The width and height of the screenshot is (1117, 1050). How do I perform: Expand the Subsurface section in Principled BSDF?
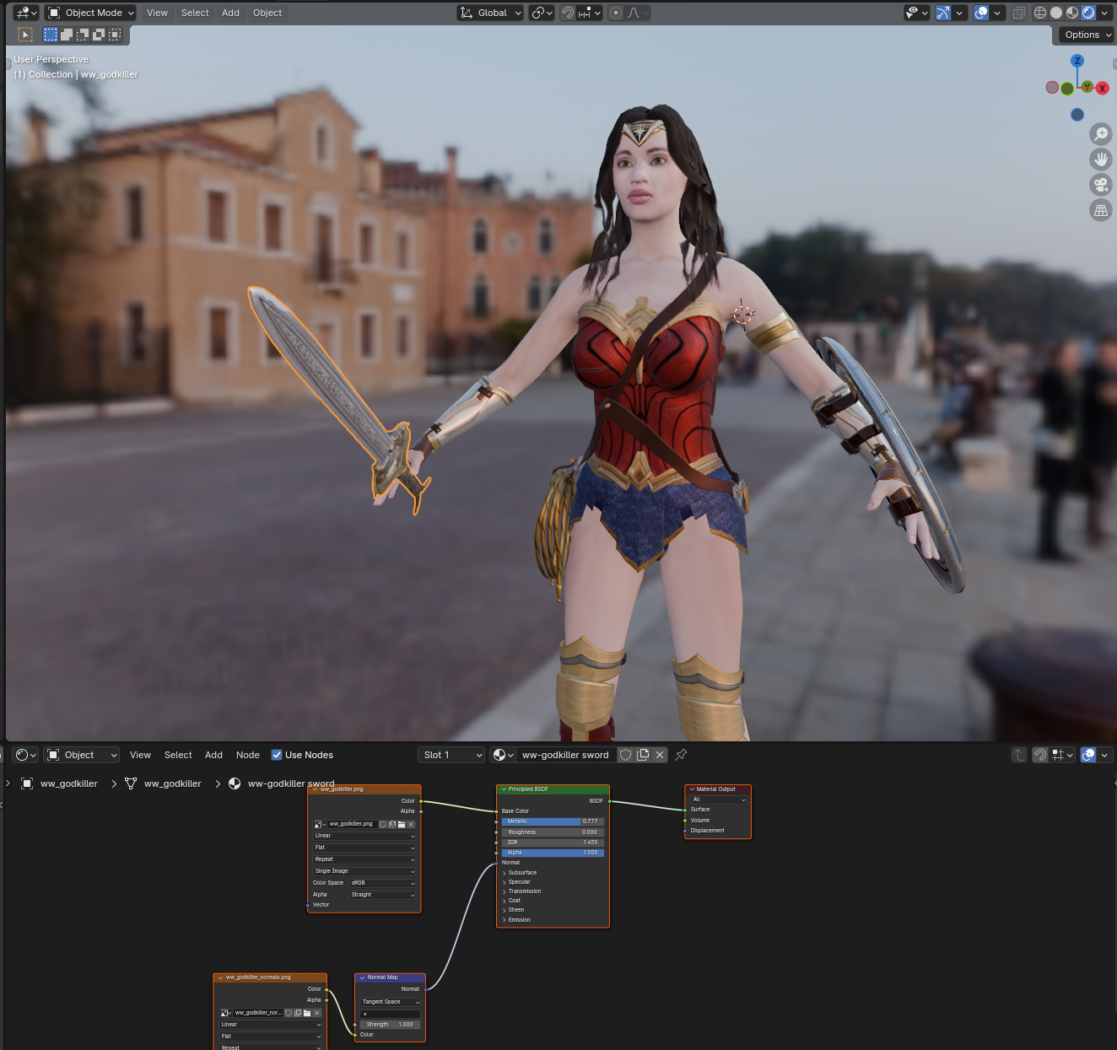point(521,873)
